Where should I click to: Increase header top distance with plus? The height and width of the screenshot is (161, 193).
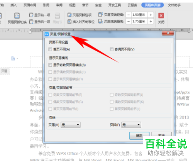151,15
